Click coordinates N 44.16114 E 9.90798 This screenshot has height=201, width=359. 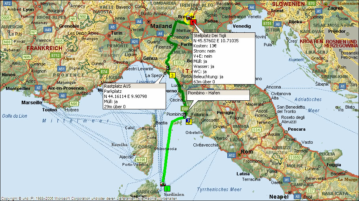tap(125, 96)
